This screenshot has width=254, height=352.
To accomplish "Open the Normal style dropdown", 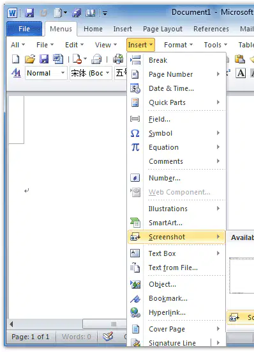I will [63, 73].
